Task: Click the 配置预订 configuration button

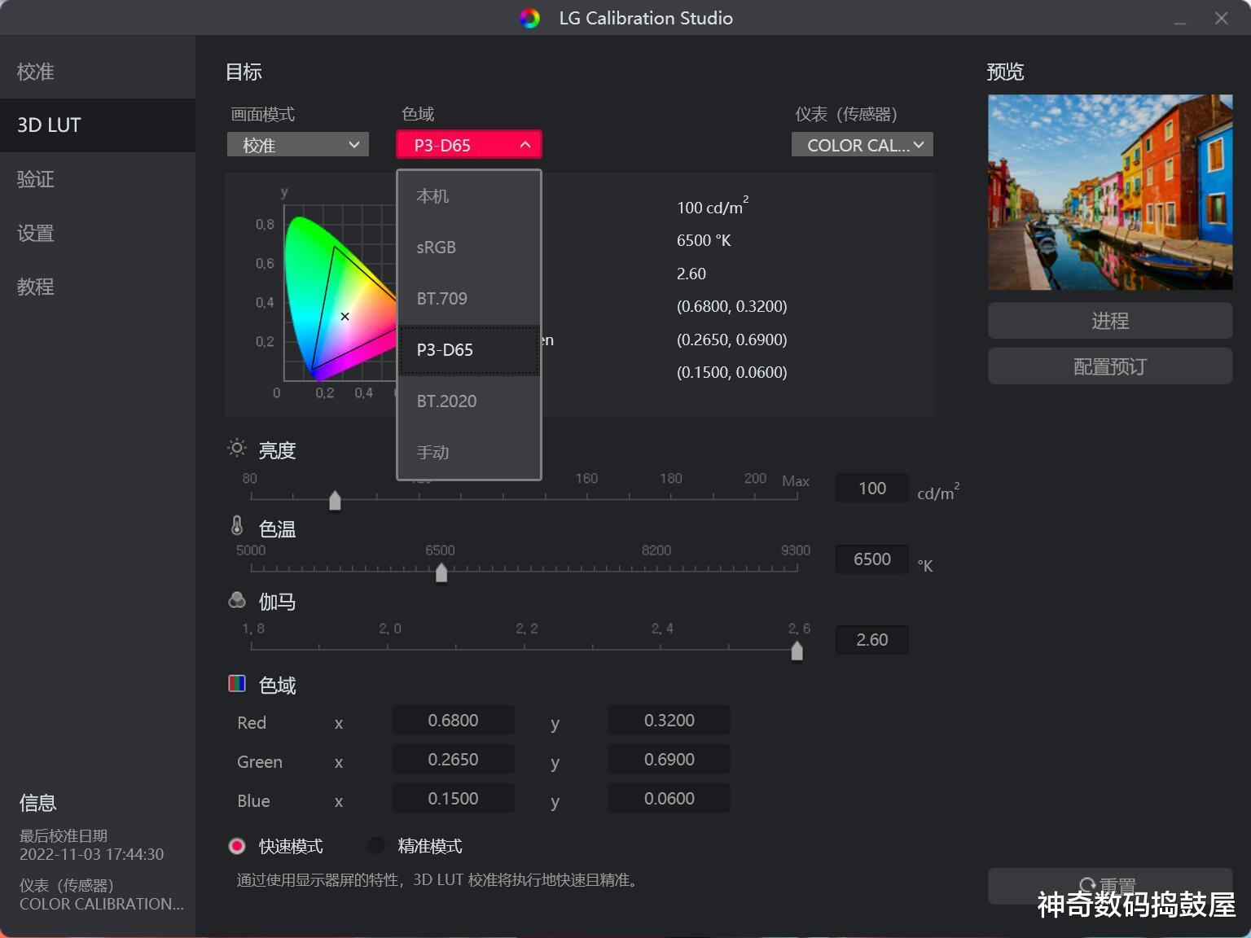Action: coord(1109,366)
